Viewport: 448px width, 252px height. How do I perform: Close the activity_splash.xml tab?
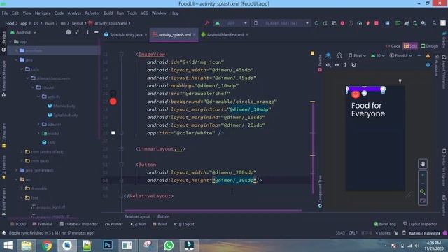[195, 34]
